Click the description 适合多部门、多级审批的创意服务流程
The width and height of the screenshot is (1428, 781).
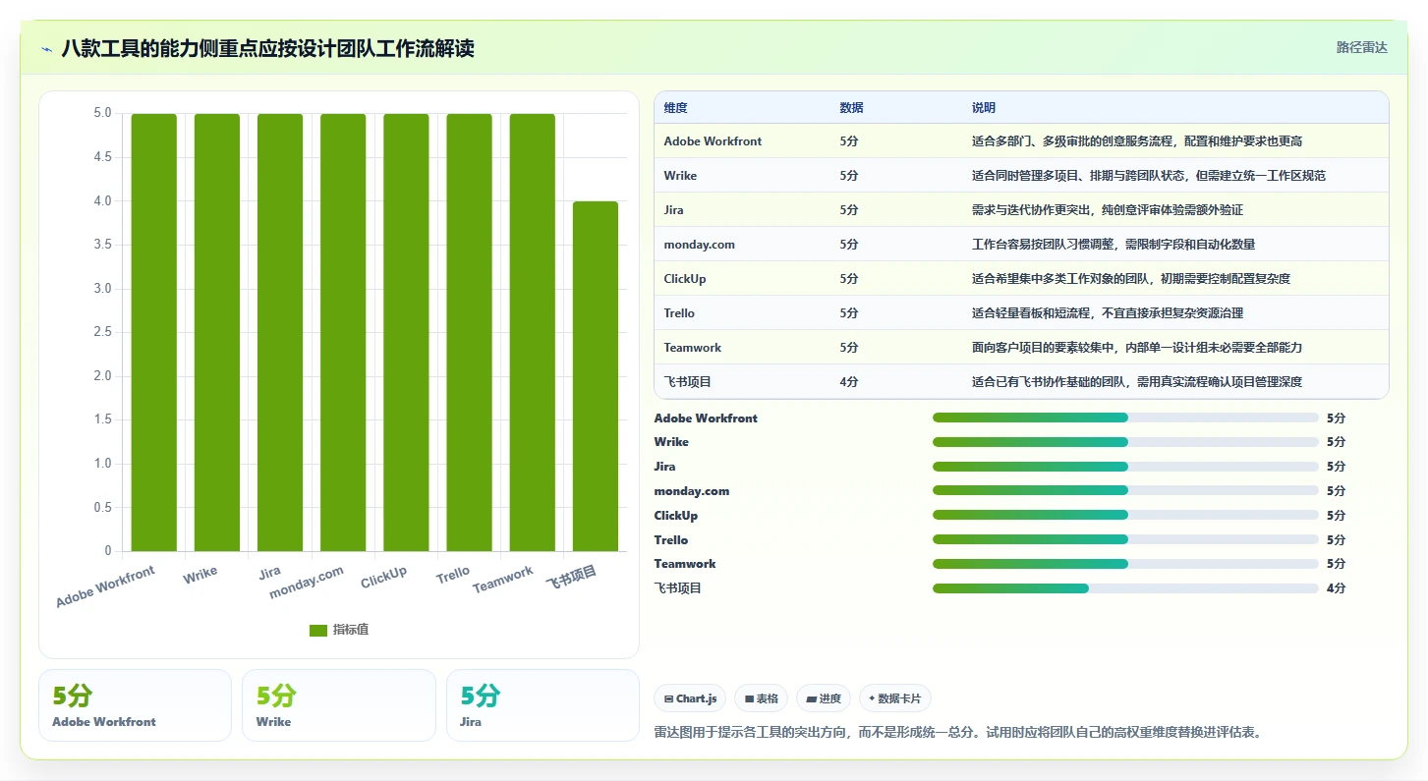point(1137,141)
